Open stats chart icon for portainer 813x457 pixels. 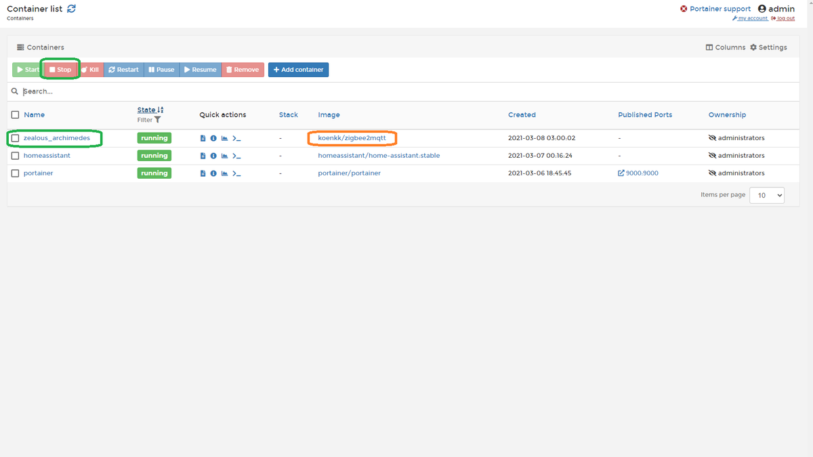tap(224, 173)
